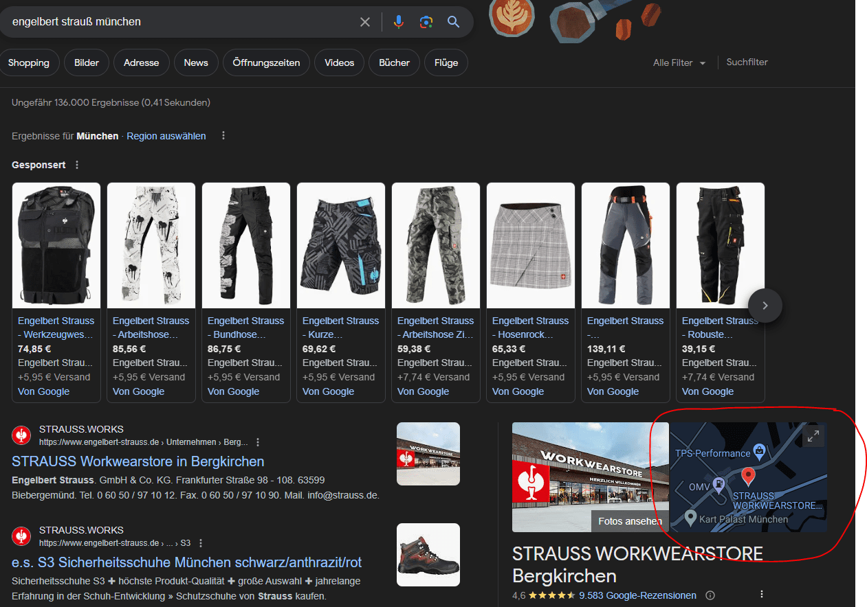
Task: Switch to the News filter
Action: coord(196,62)
